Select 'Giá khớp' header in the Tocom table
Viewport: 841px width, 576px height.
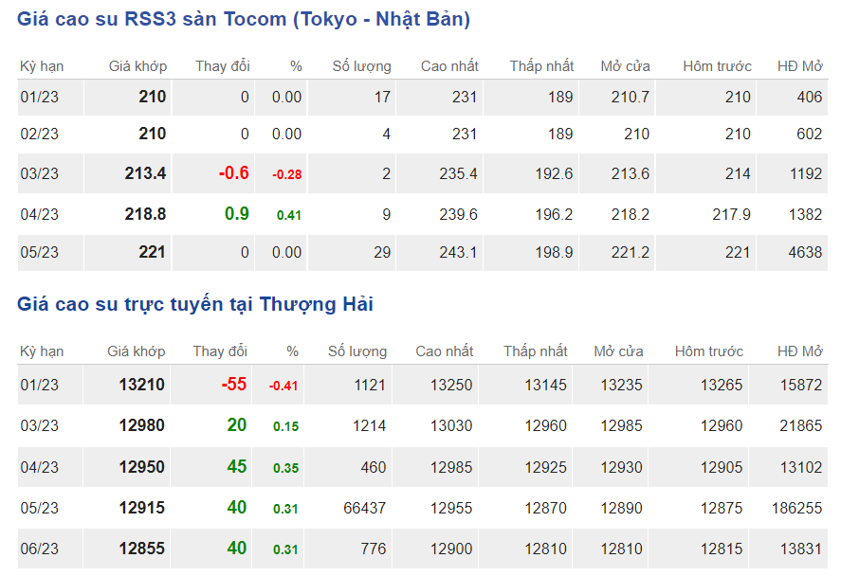pos(137,66)
